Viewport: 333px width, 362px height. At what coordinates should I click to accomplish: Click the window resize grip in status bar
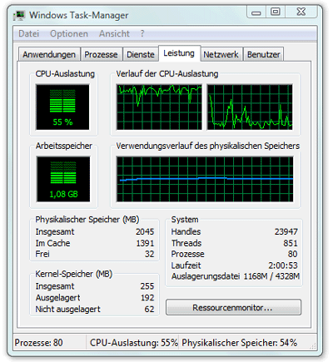coord(313,345)
